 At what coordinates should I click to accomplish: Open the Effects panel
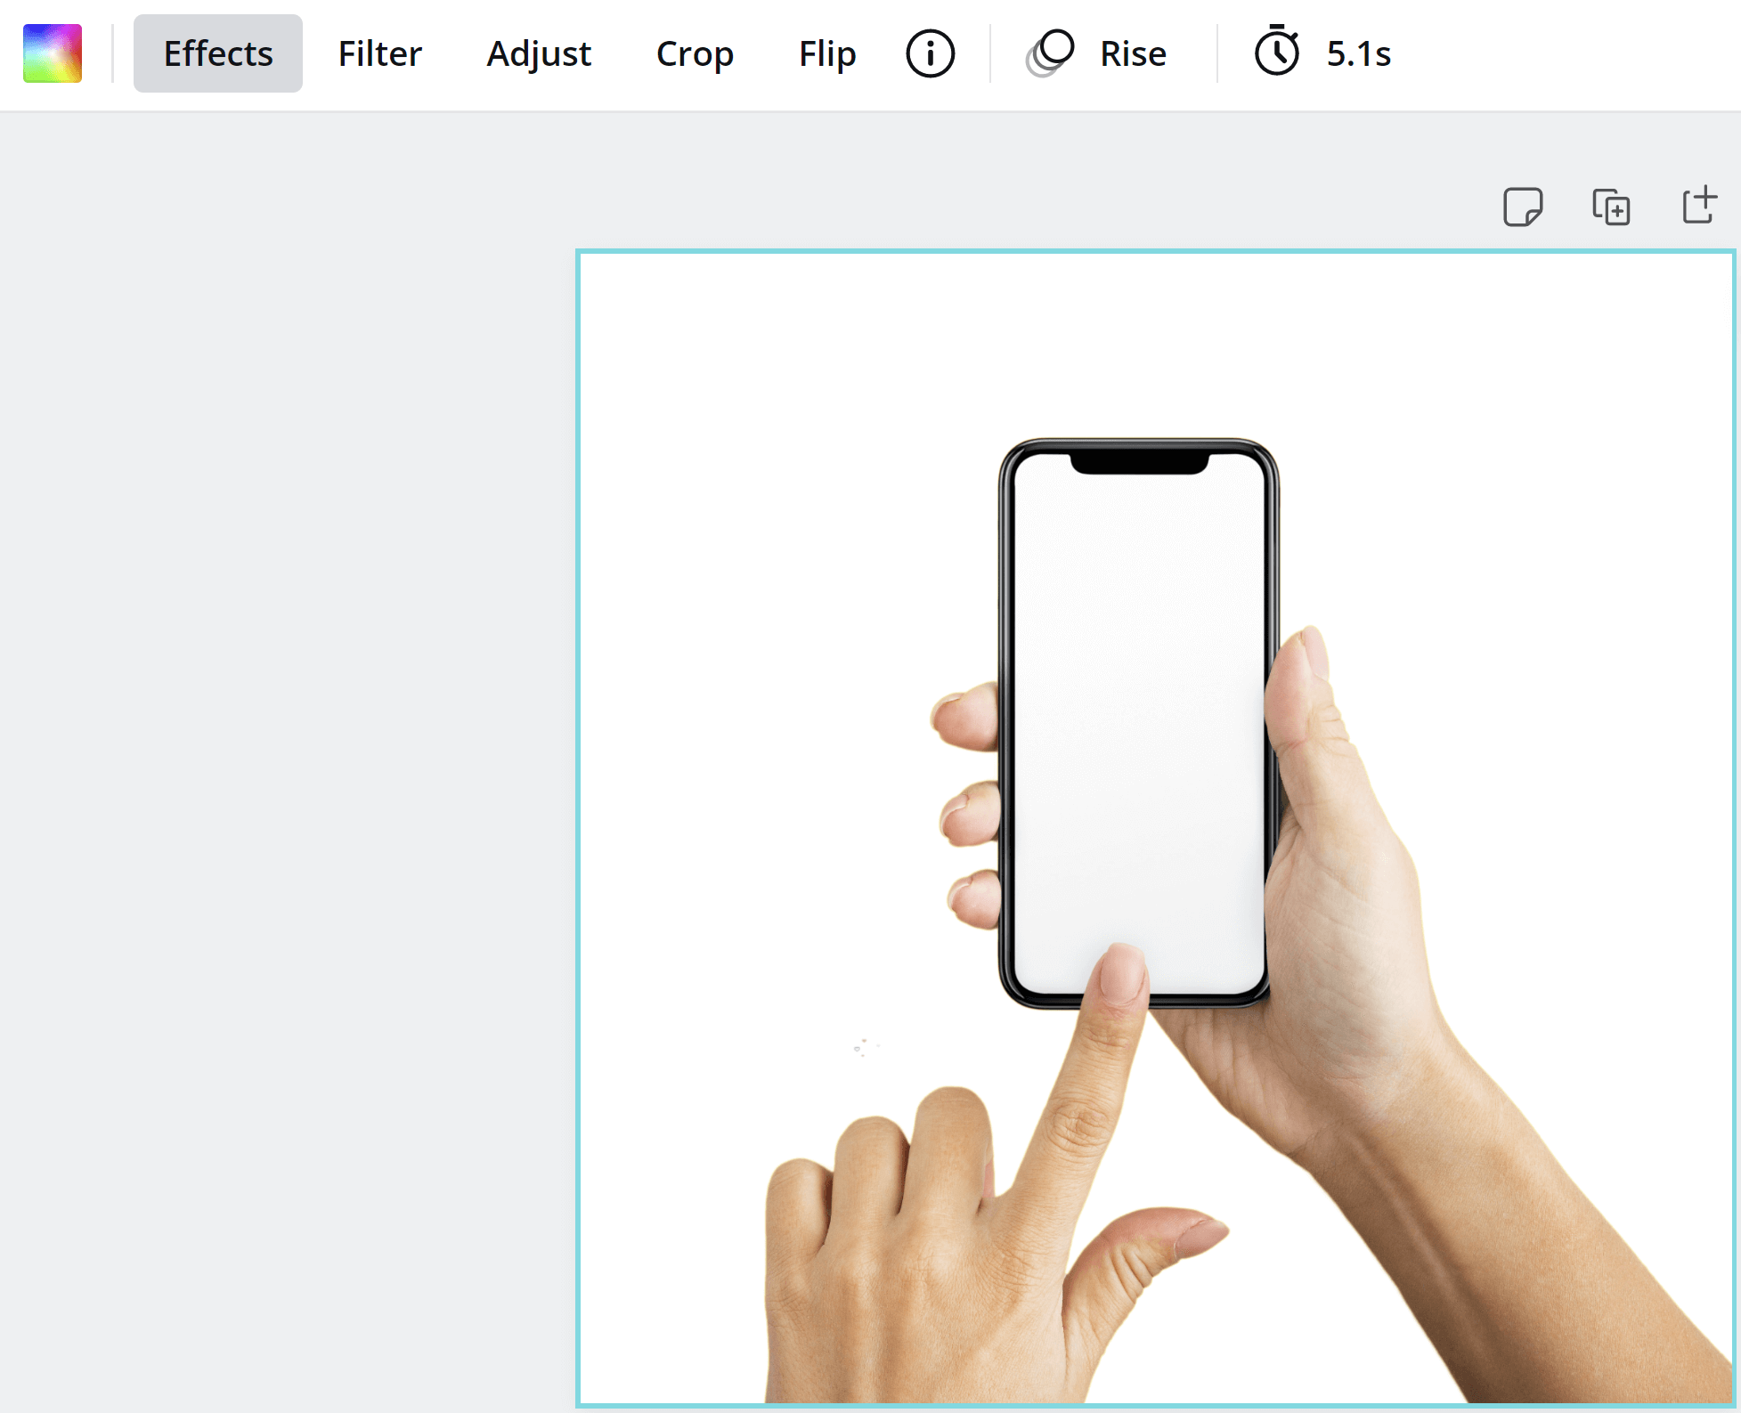coord(218,53)
